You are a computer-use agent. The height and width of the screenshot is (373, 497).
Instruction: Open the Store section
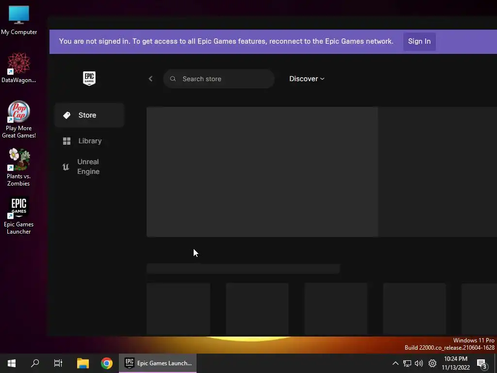click(89, 115)
